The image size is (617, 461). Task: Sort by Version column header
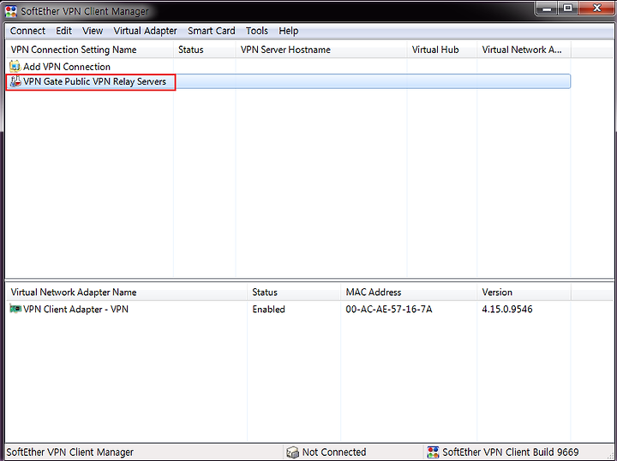click(524, 293)
